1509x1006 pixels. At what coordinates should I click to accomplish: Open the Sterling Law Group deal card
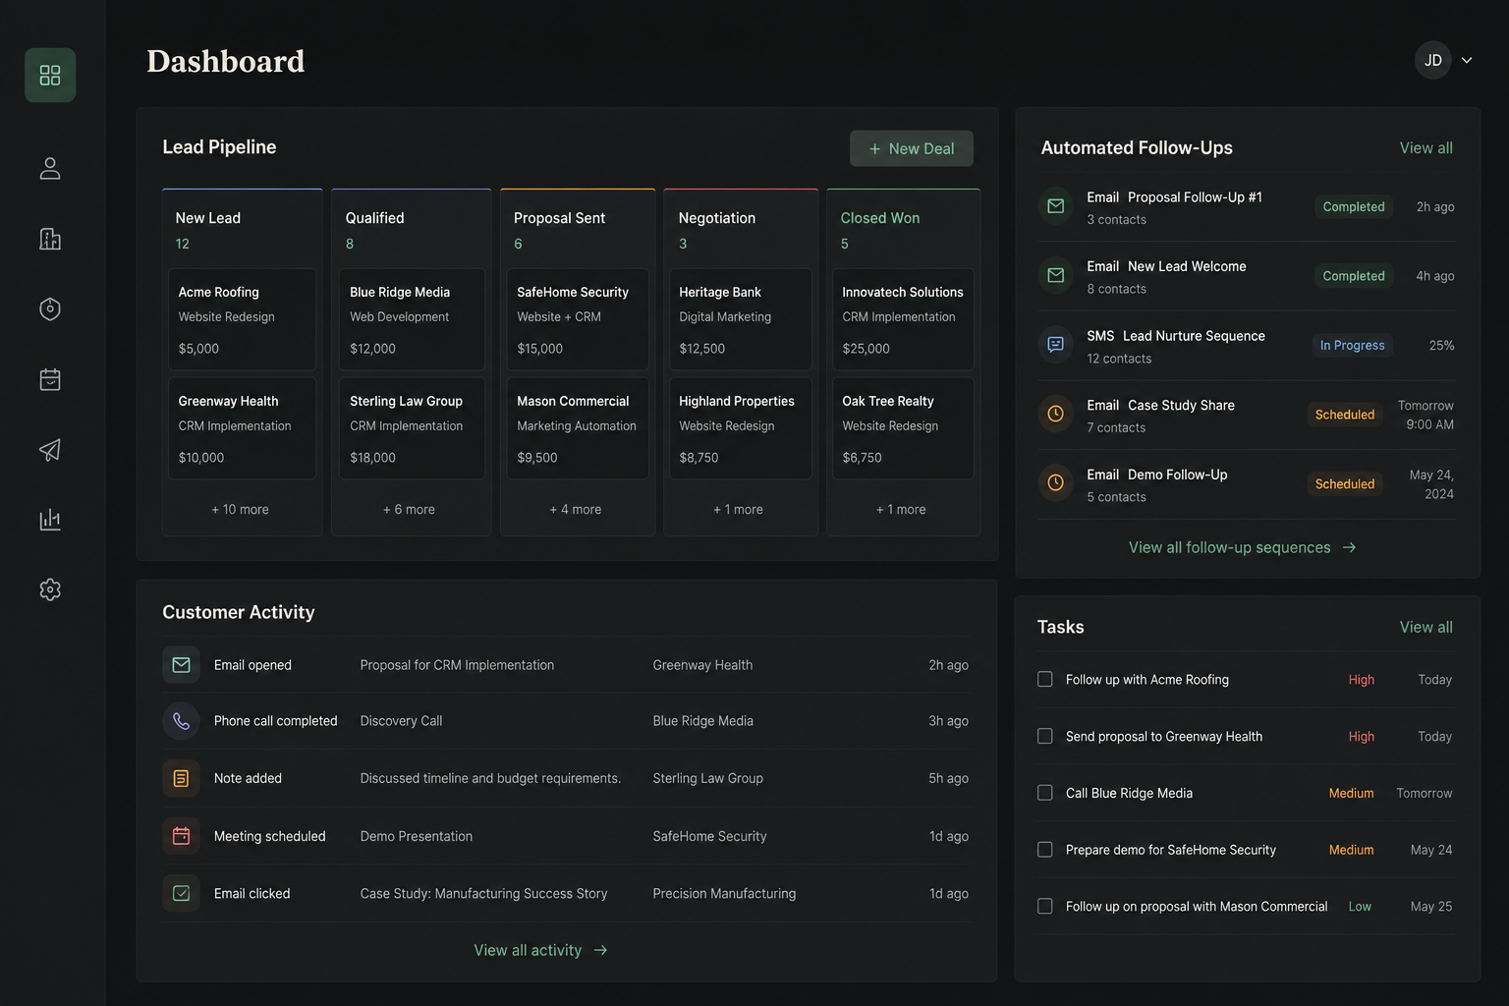pyautogui.click(x=412, y=428)
